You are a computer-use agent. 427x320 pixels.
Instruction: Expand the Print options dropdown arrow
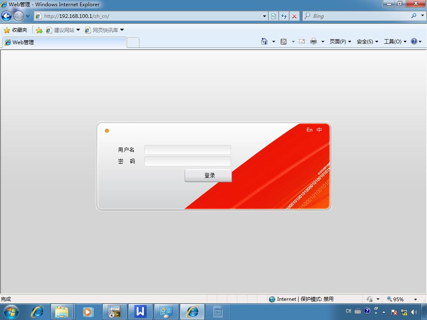tap(323, 42)
